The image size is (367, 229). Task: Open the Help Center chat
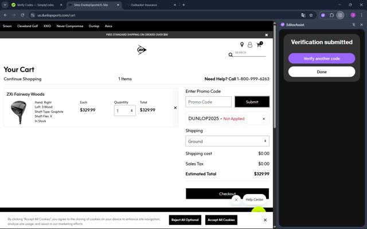click(x=255, y=200)
